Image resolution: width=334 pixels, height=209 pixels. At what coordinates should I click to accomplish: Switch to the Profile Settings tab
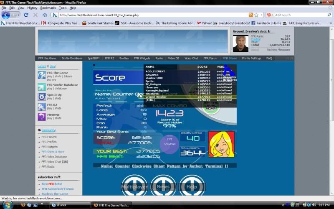(251, 59)
